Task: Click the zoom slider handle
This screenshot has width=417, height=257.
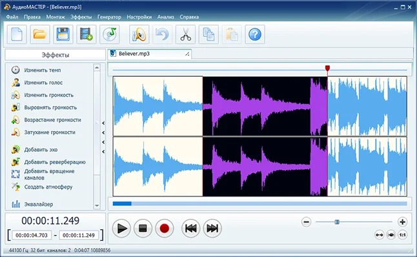Action: 337,221
